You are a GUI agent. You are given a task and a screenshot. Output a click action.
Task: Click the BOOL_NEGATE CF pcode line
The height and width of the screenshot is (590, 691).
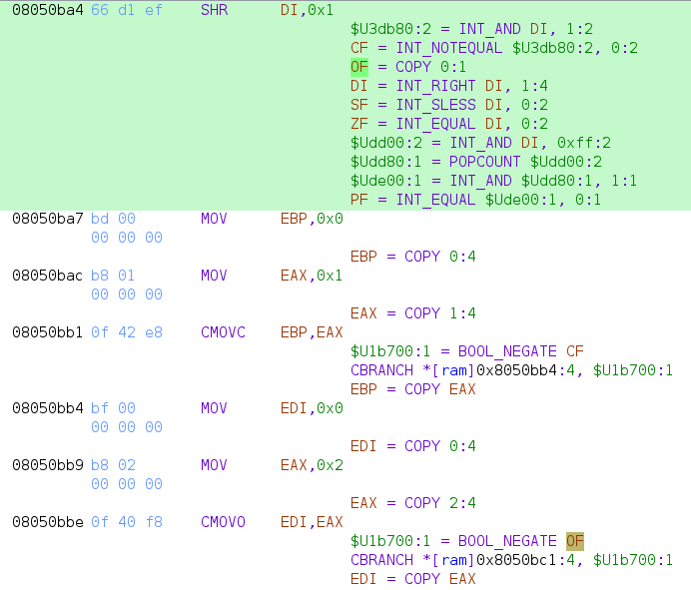click(x=467, y=351)
